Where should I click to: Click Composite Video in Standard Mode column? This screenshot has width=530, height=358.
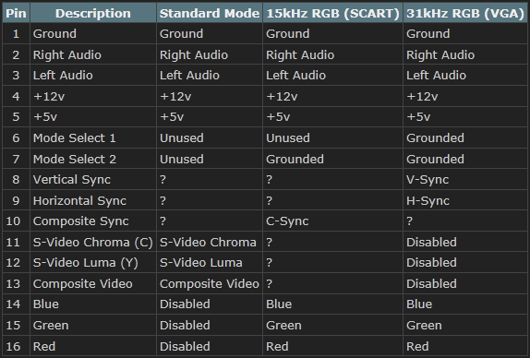pos(210,283)
